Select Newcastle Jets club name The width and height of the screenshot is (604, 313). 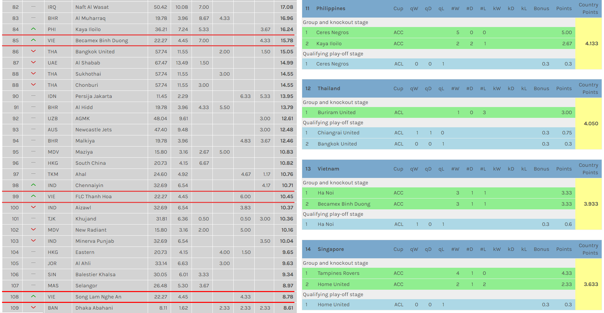click(93, 130)
